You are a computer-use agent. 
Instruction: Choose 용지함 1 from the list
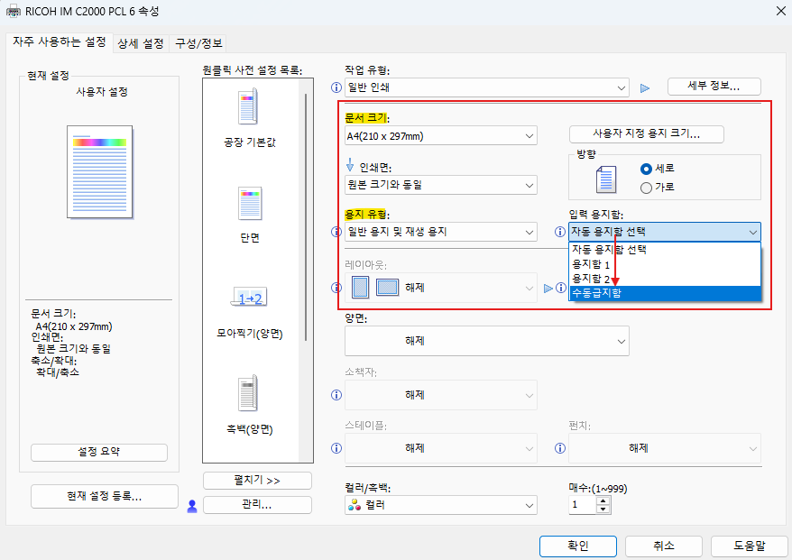coord(665,264)
